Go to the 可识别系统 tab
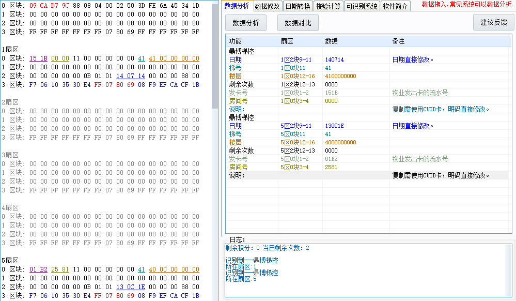 click(362, 6)
